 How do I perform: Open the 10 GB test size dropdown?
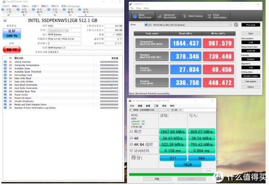pos(176,110)
